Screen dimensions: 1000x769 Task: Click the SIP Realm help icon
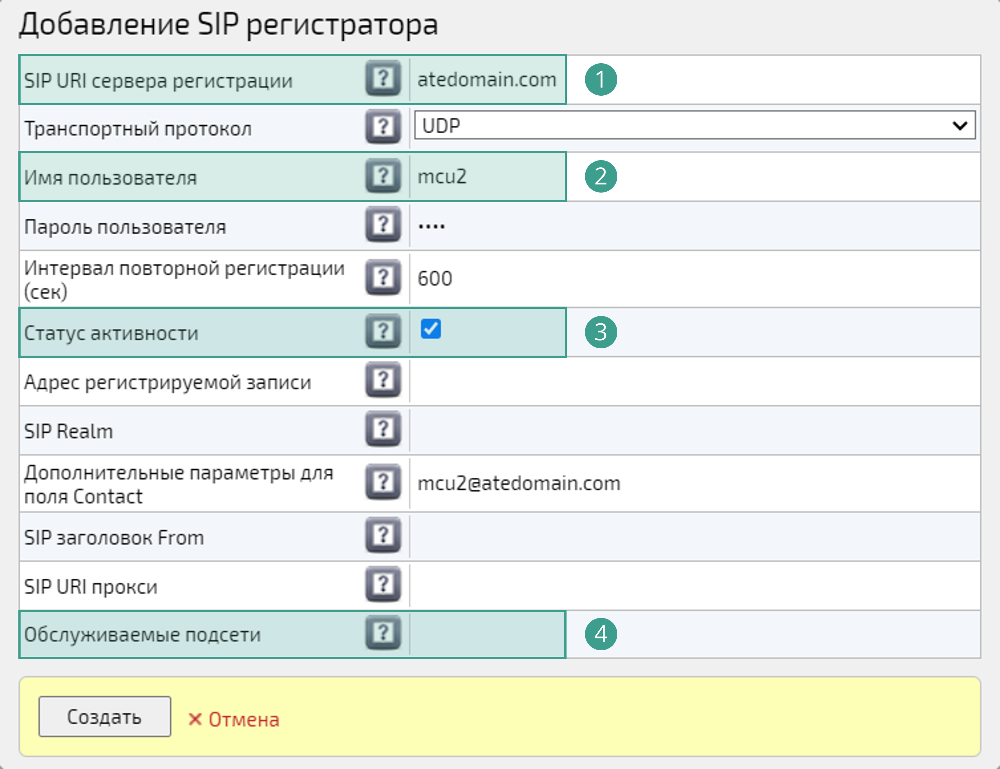[x=383, y=429]
